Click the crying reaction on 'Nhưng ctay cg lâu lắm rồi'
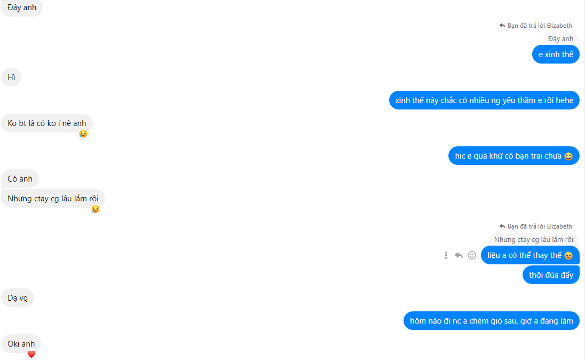This screenshot has height=361, width=585. point(96,209)
